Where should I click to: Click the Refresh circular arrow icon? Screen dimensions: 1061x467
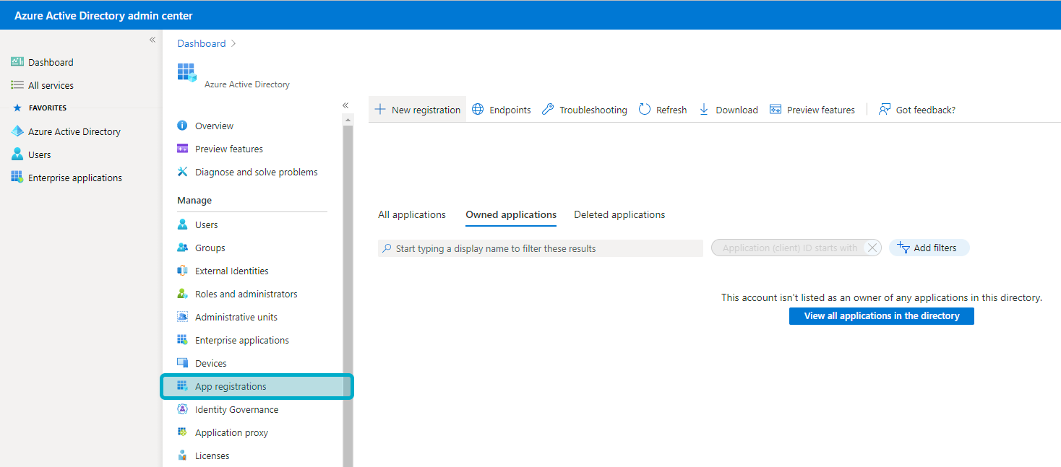point(645,110)
